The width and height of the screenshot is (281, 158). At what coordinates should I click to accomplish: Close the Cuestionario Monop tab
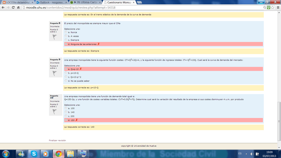(134, 3)
